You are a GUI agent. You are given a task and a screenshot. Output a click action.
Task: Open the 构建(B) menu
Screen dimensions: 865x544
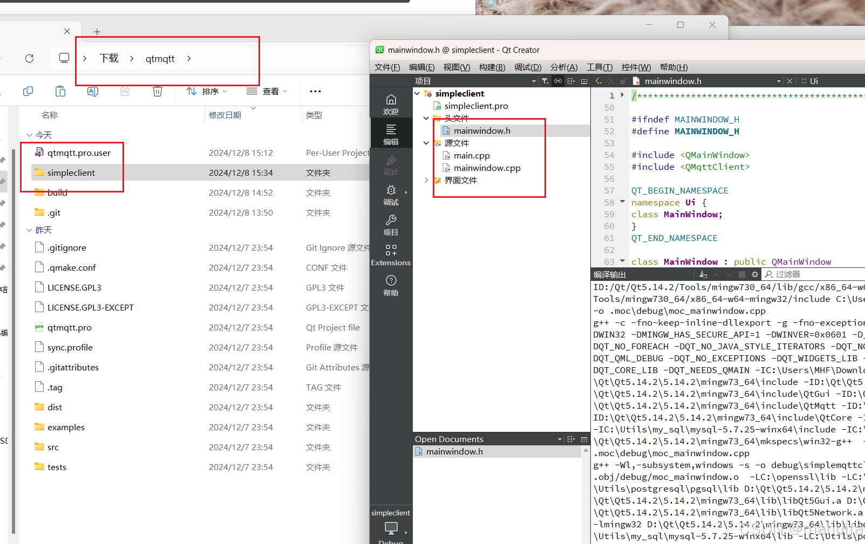[x=492, y=67]
